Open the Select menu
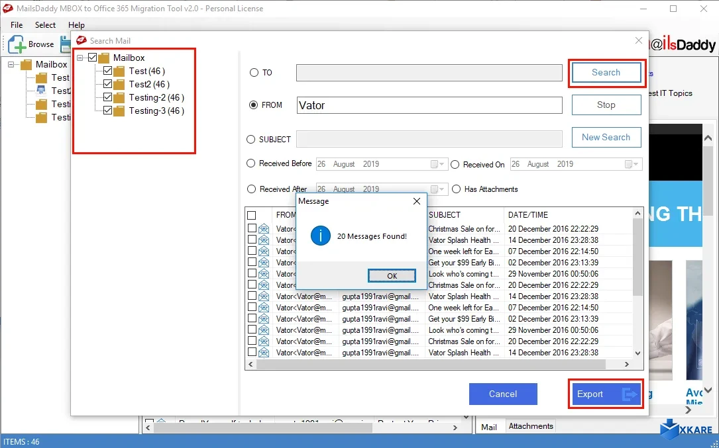 pos(44,24)
